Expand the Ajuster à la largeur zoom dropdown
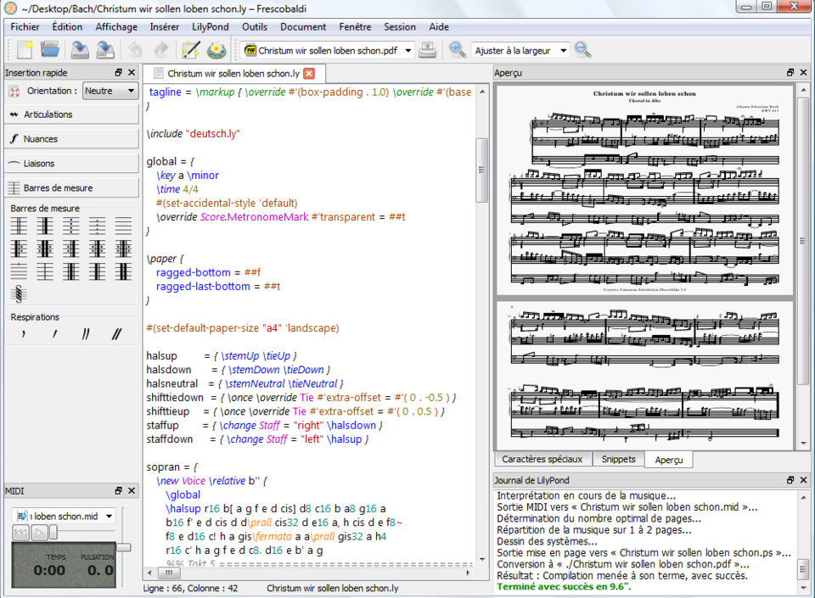 (562, 51)
